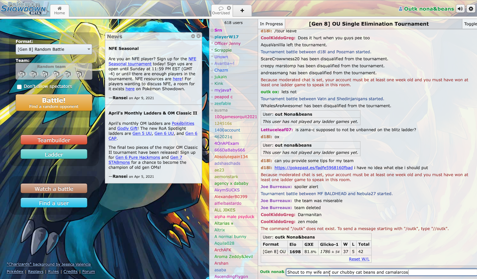Viewport: 477px width, 279px height.
Task: Click the Pokémon Showdown logo
Action: (25, 8)
